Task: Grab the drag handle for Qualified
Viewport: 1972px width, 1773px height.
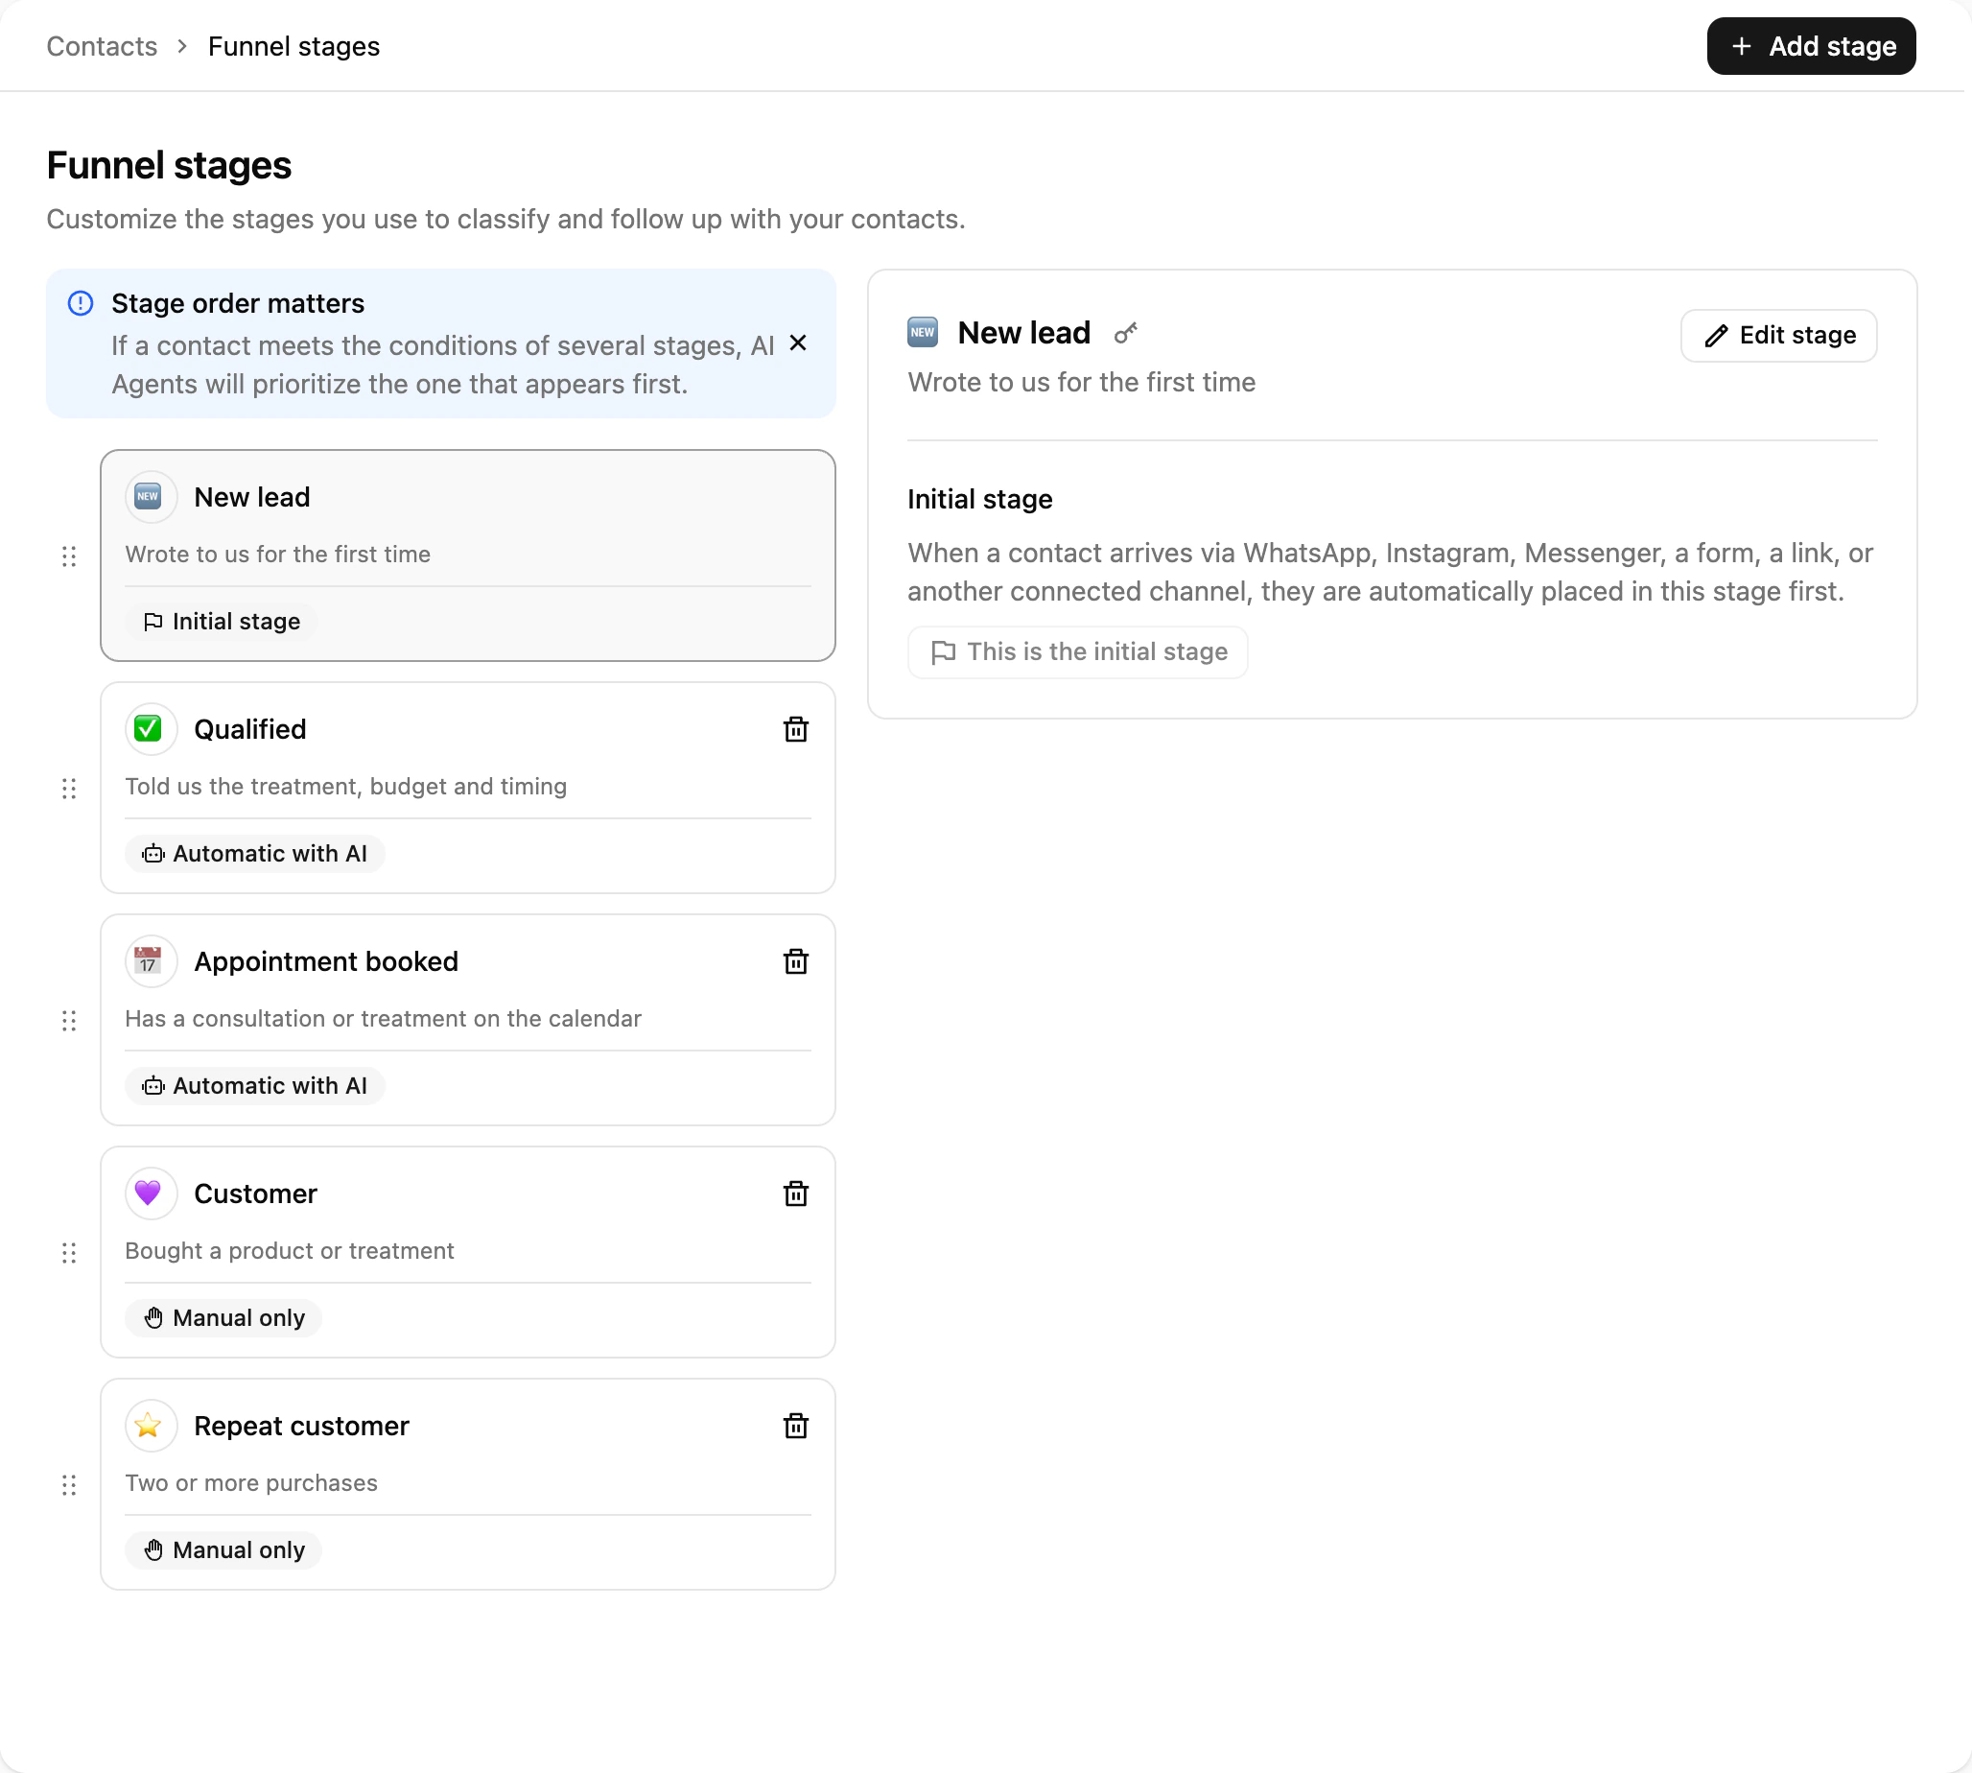Action: (69, 788)
